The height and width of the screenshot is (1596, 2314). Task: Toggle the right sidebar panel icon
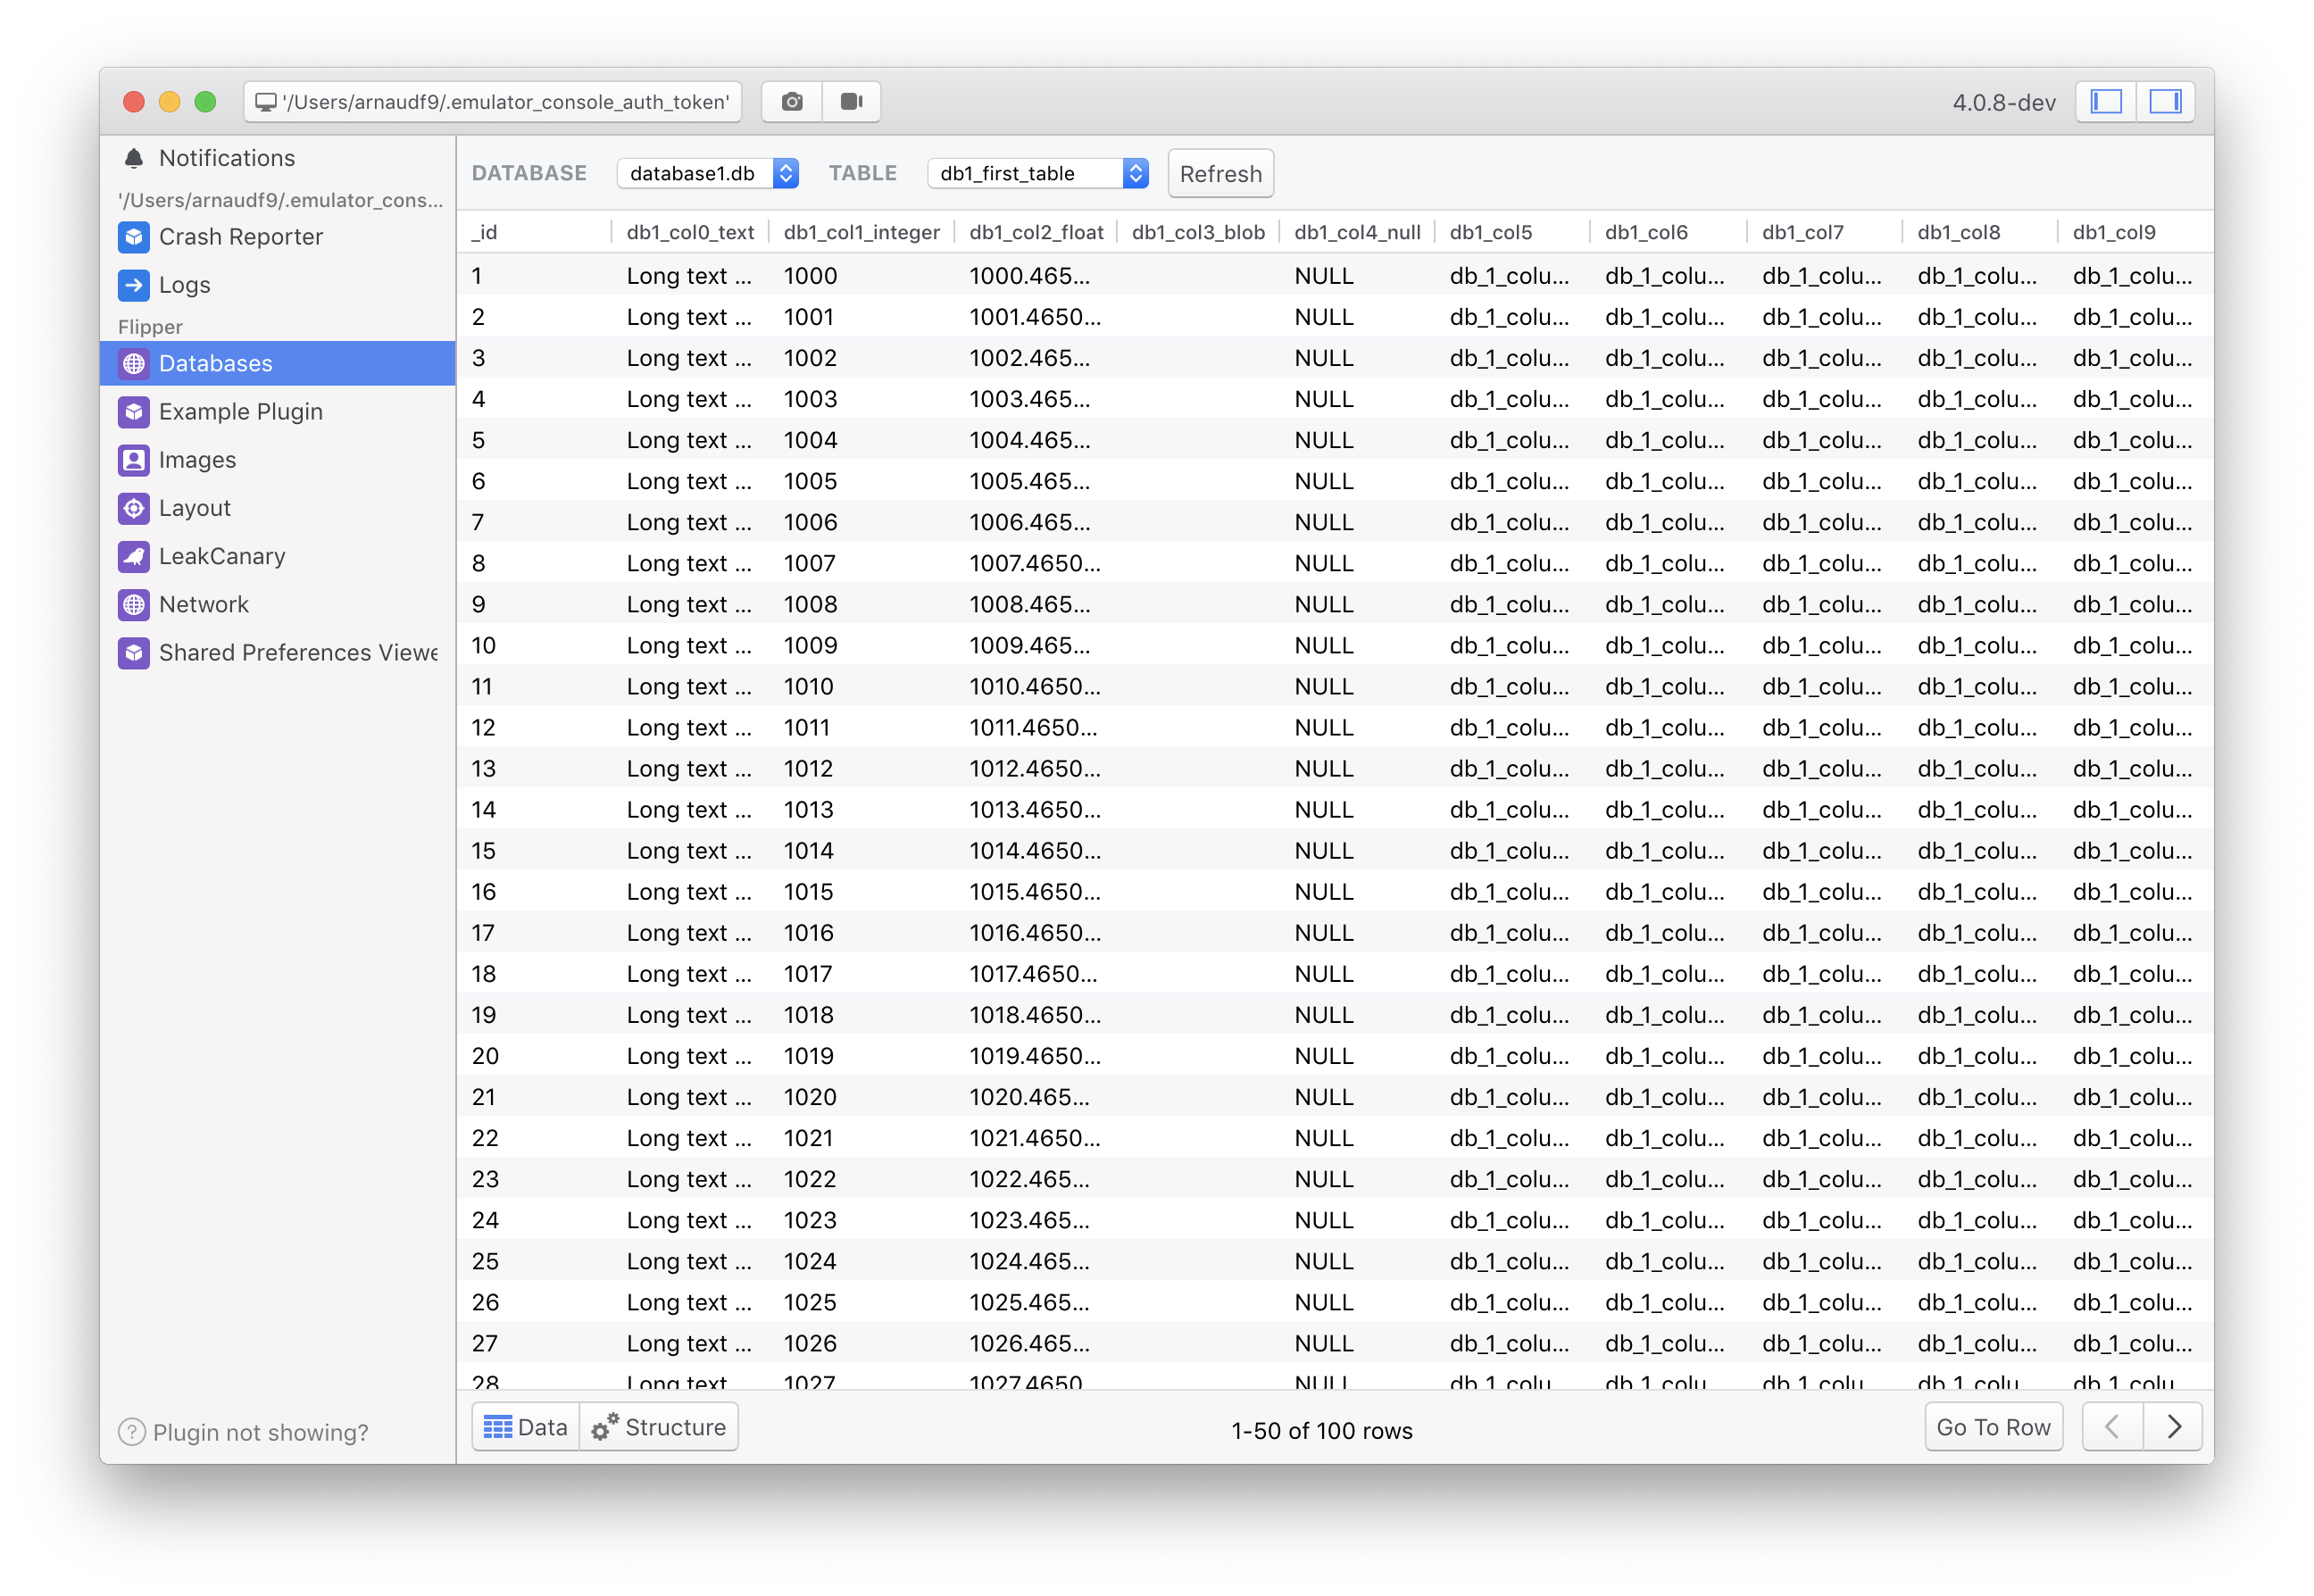[2167, 101]
